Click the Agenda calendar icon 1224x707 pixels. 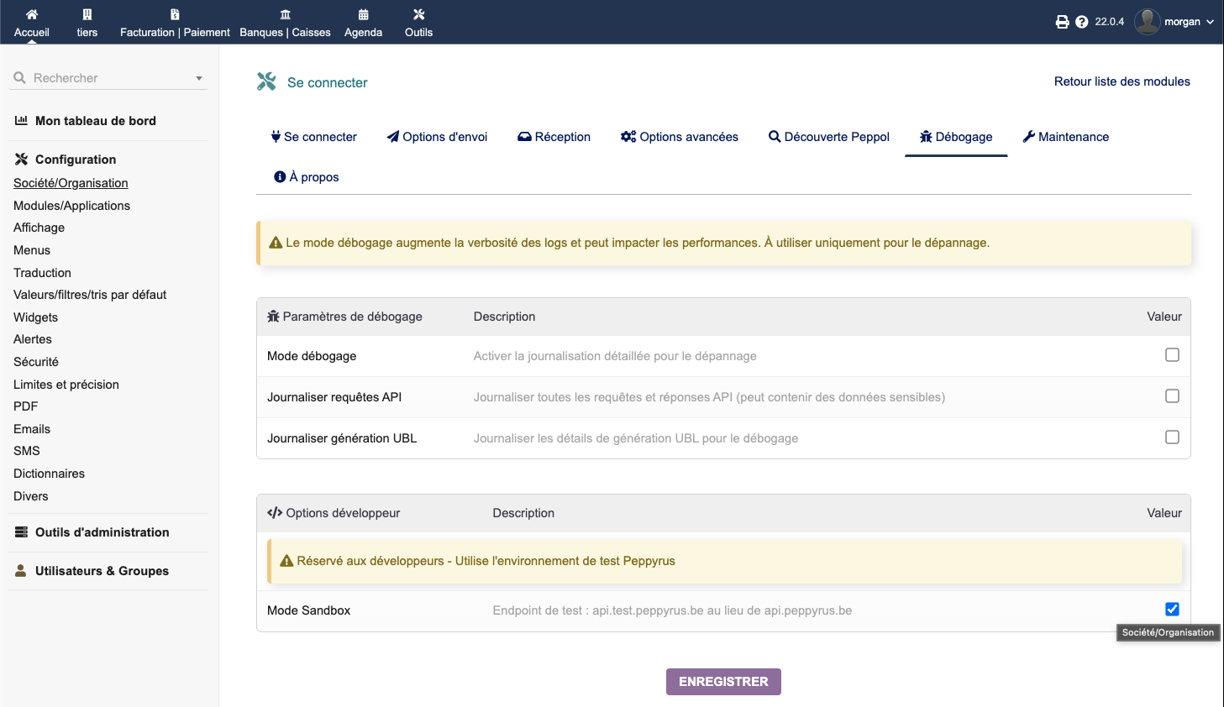pyautogui.click(x=363, y=14)
